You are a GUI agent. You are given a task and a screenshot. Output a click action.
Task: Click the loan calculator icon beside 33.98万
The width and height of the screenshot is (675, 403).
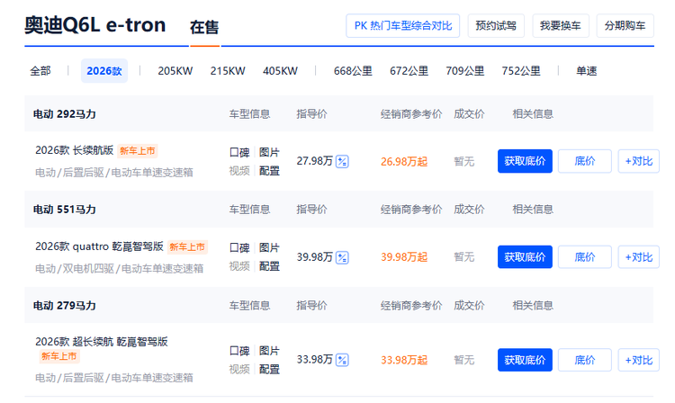click(x=342, y=360)
